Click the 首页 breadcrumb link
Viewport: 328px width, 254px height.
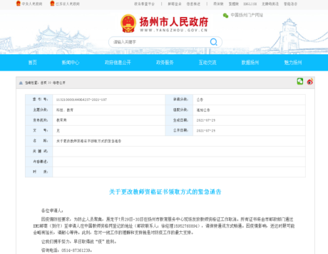[43, 83]
